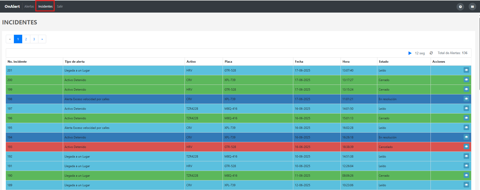View details of incident 191
Image resolution: width=480 pixels, height=190 pixels.
(x=466, y=166)
